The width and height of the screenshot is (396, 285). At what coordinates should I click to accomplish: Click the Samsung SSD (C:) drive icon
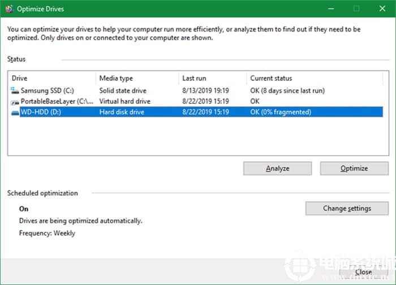click(x=15, y=90)
